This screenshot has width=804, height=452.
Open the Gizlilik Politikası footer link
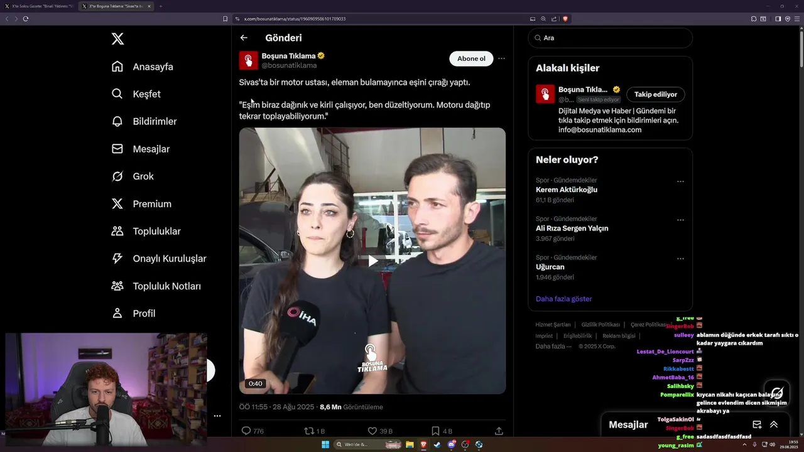tap(600, 325)
